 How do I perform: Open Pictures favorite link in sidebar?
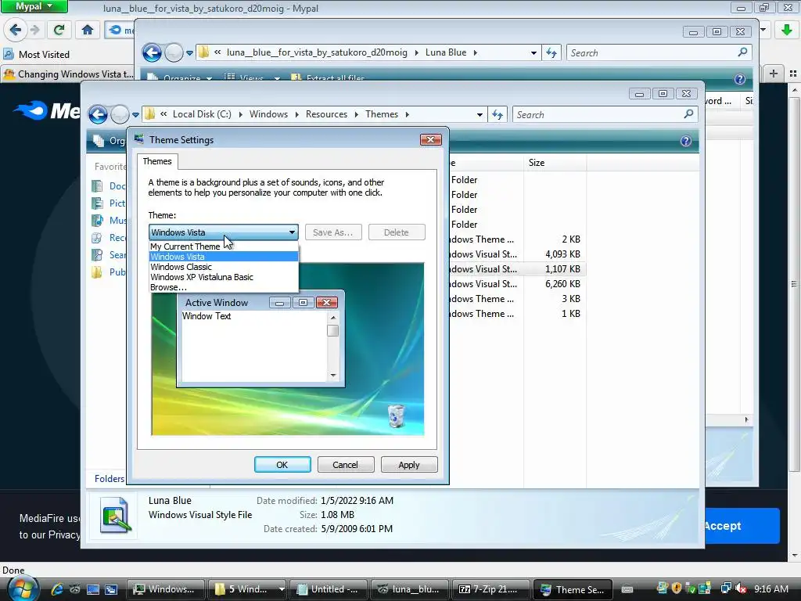(109, 203)
